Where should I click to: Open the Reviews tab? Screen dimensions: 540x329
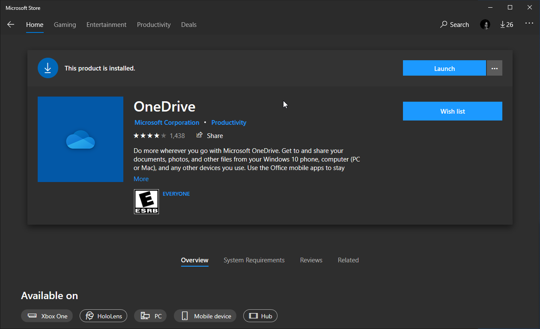point(311,260)
